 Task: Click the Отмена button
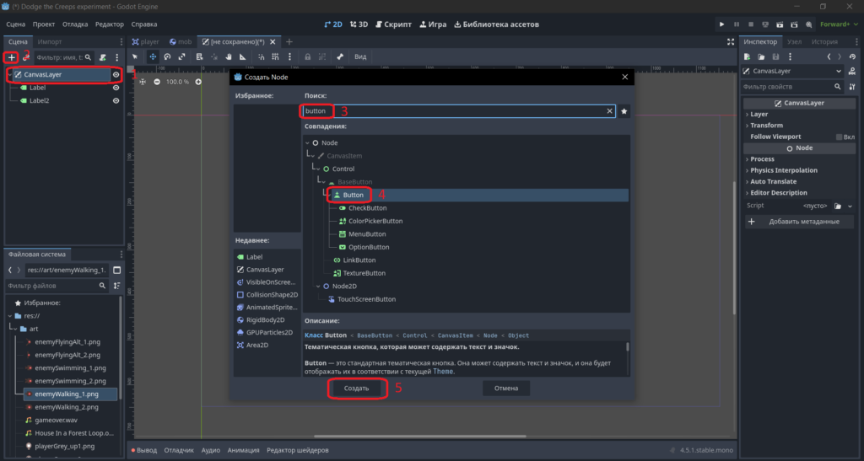coord(506,389)
